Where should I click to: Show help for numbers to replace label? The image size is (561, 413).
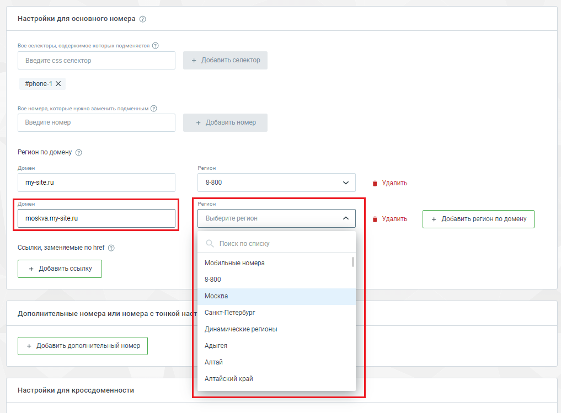coord(154,108)
